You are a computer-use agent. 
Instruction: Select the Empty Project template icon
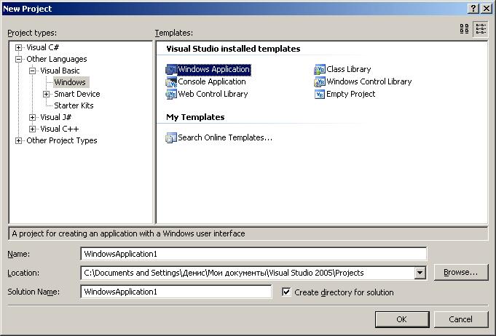(320, 94)
